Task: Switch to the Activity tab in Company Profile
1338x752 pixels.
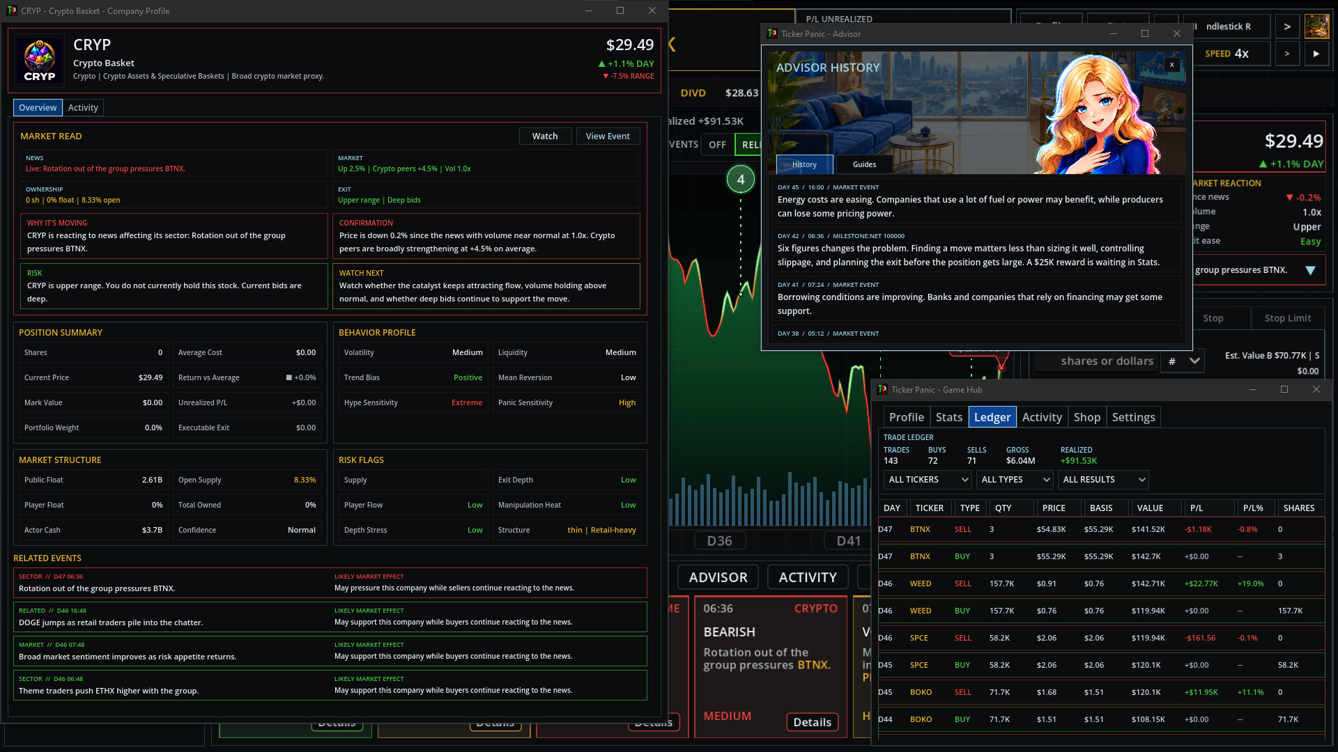Action: point(83,108)
